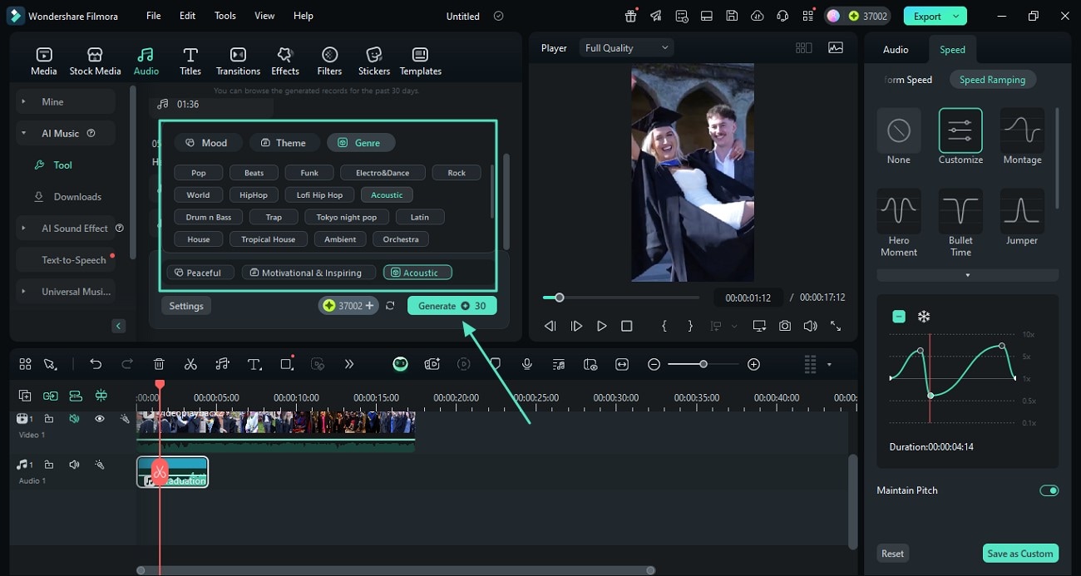Click the scissors split icon in timeline toolbar
The image size is (1081, 576).
point(190,364)
